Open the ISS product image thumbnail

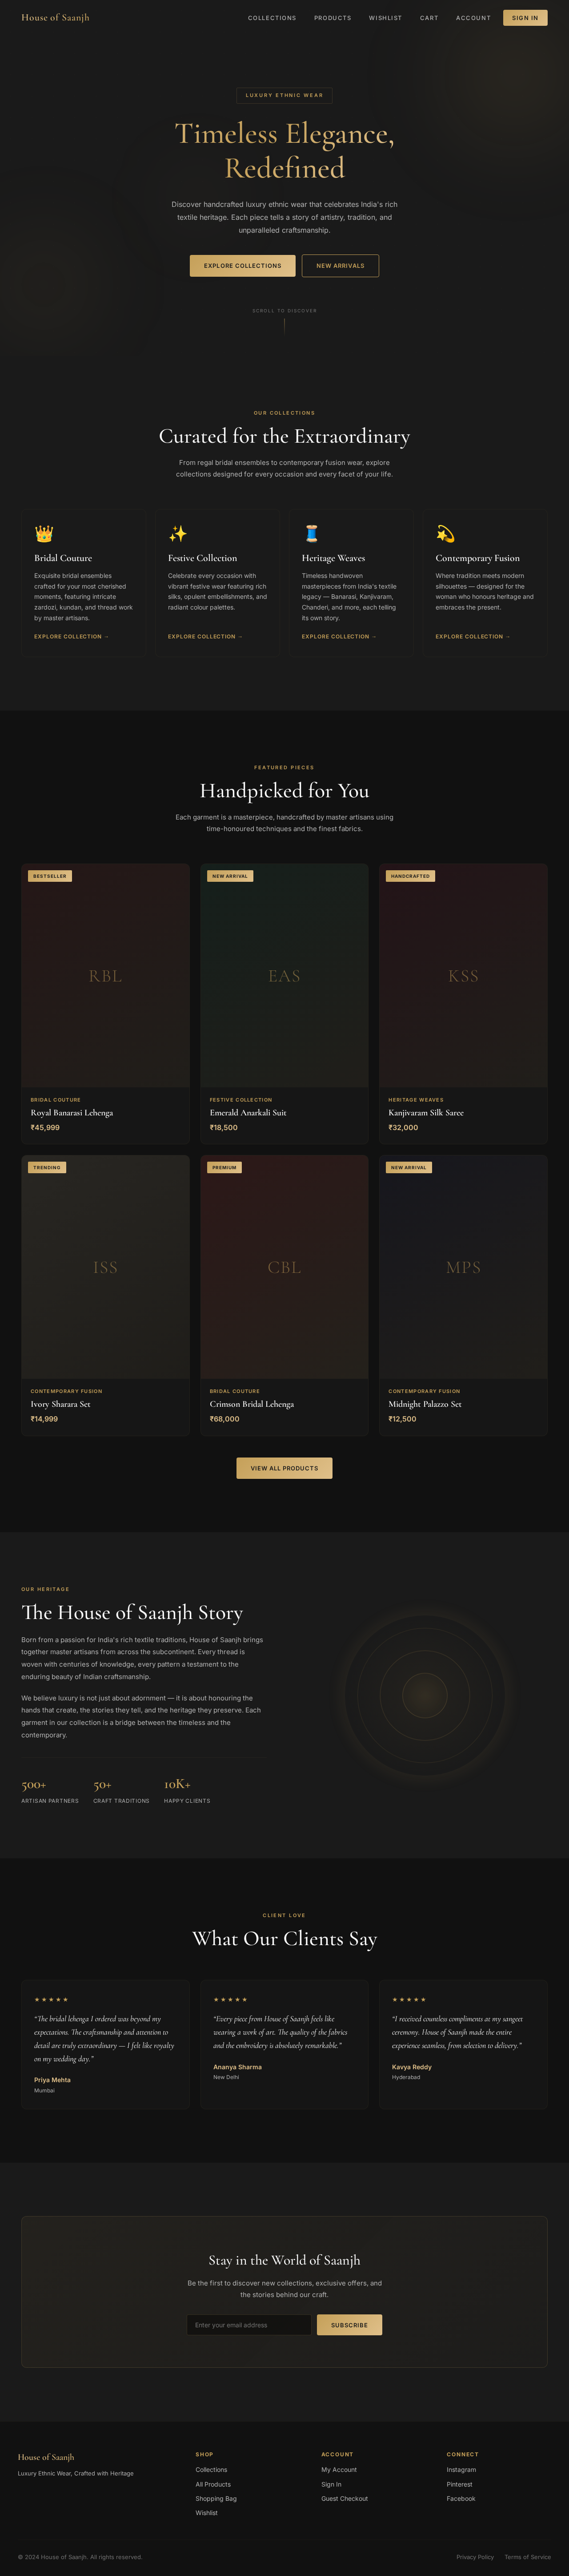click(x=105, y=1267)
